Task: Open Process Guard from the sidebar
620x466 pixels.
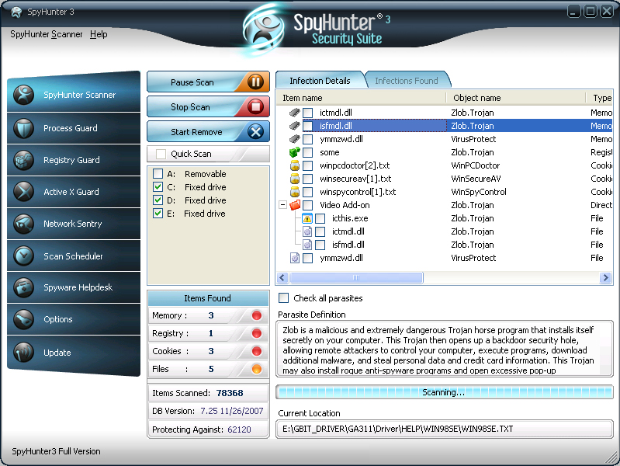Action: (x=70, y=128)
